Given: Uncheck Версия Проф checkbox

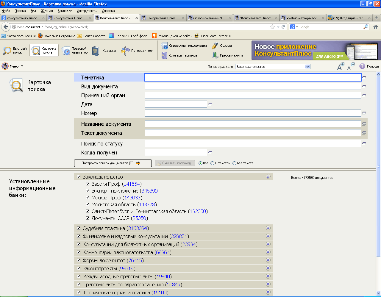Looking at the screenshot, I should pyautogui.click(x=88, y=184).
